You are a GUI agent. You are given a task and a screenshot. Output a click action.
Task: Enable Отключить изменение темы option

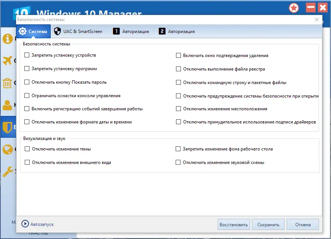[x=27, y=149]
